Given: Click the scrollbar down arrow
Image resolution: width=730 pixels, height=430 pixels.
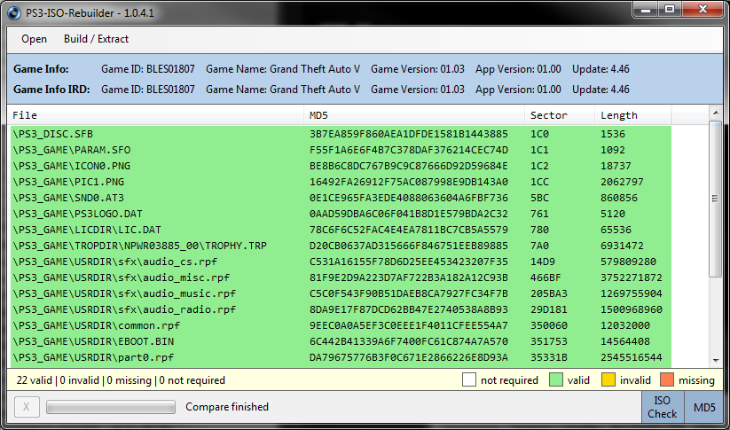Looking at the screenshot, I should point(715,359).
